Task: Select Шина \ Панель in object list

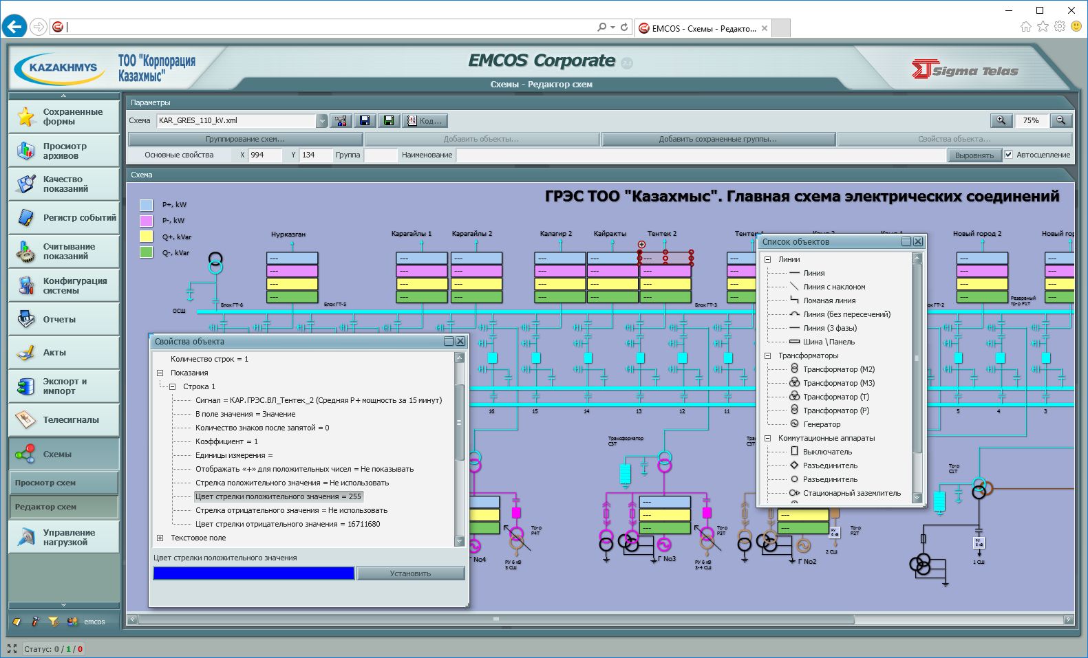Action: [x=829, y=342]
